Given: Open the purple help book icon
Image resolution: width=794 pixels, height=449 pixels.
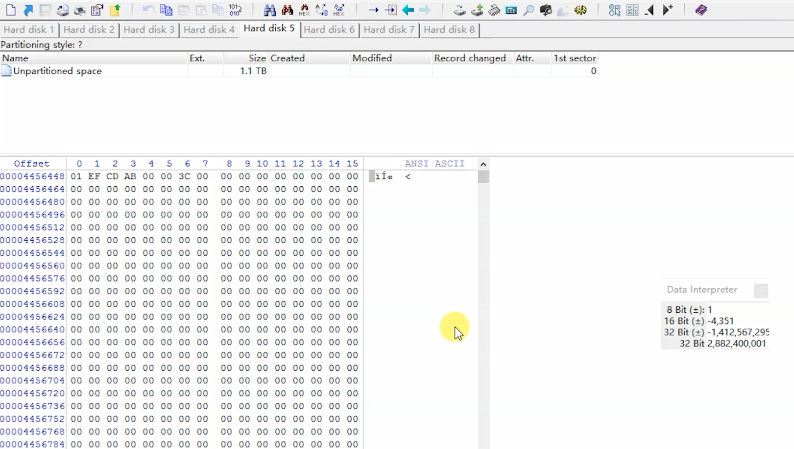Looking at the screenshot, I should click(701, 10).
